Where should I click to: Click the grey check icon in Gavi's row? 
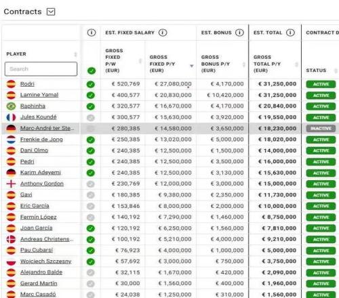[91, 195]
